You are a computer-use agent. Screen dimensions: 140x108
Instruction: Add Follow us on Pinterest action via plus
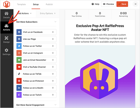point(53,81)
